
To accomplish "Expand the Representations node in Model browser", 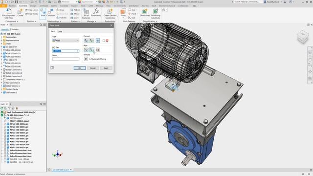I will 1,40.
